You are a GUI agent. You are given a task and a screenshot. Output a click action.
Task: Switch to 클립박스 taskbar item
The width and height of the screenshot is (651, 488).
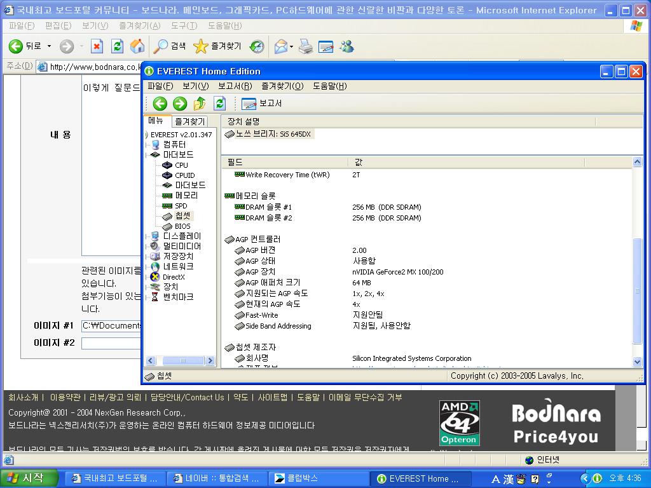(318, 478)
